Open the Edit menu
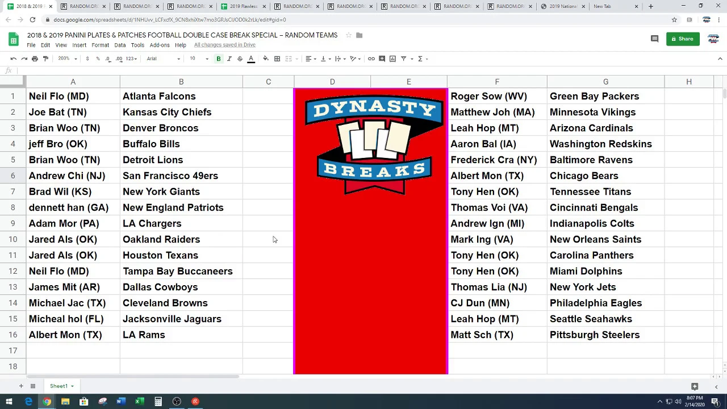The image size is (727, 409). [45, 45]
